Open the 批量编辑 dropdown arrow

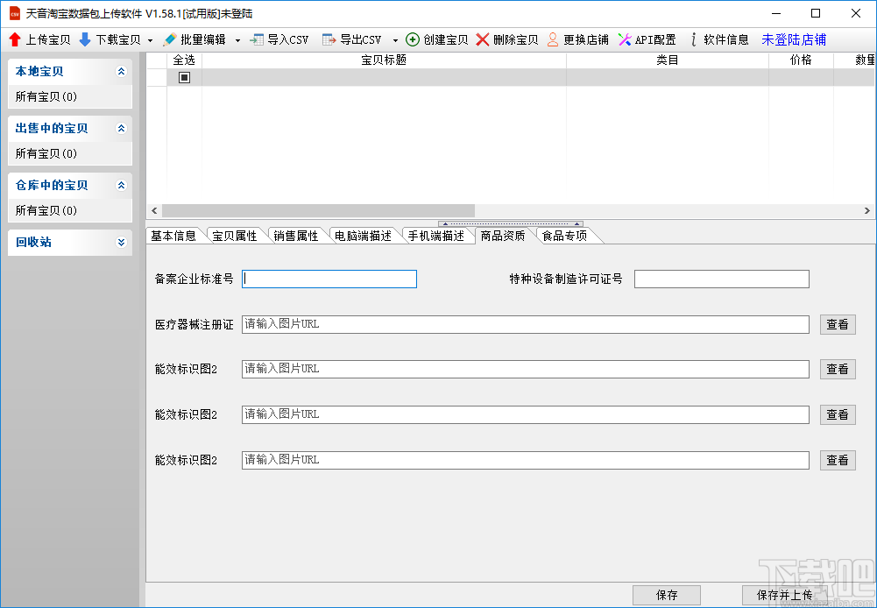point(237,40)
